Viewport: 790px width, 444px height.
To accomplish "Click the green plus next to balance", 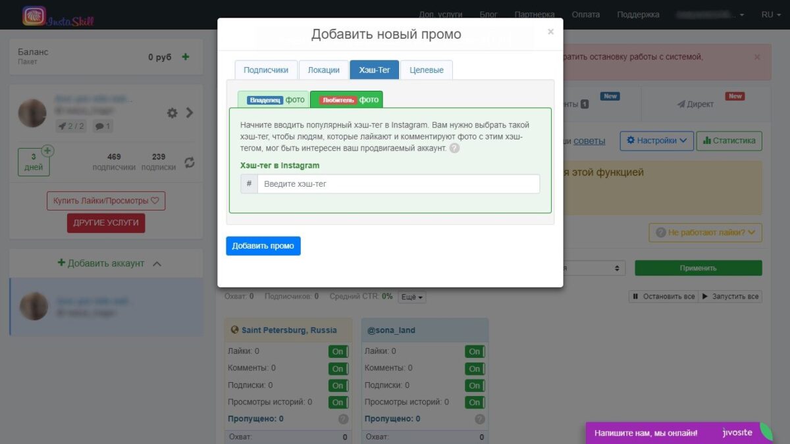I will tap(186, 57).
